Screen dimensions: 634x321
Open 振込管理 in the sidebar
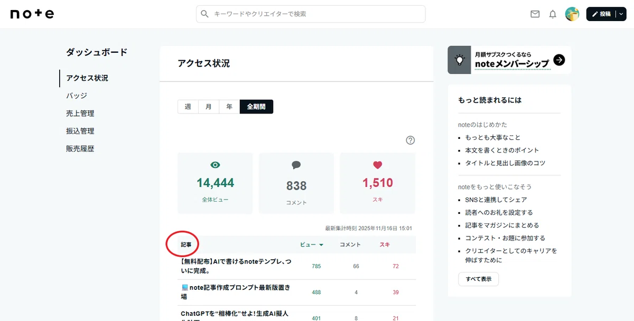click(x=80, y=131)
